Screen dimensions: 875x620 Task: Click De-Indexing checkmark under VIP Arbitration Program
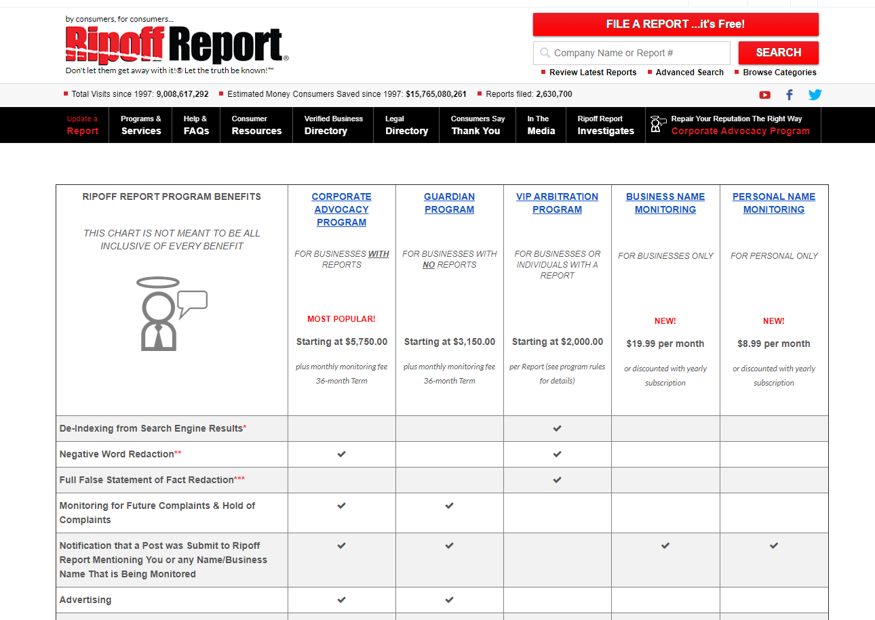tap(557, 428)
